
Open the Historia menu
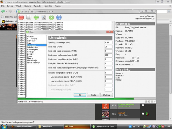[28, 6]
